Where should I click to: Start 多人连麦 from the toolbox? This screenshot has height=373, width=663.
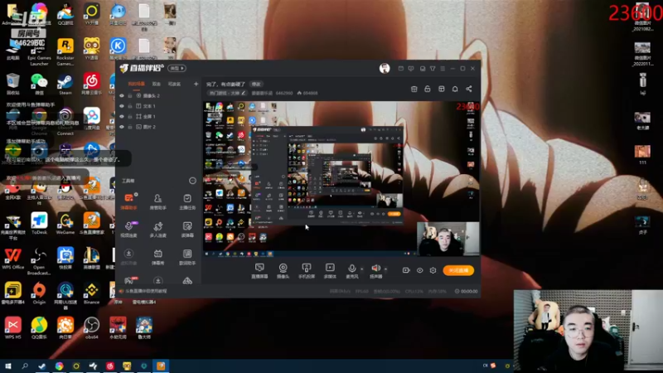(157, 229)
